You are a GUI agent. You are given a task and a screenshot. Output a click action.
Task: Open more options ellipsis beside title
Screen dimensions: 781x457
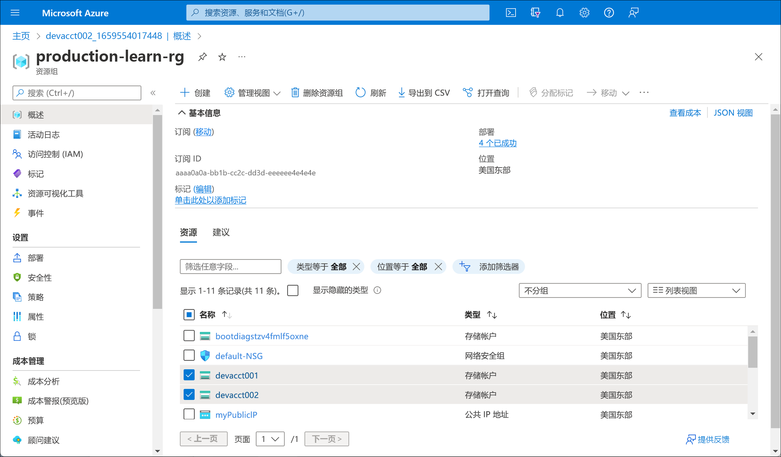(242, 57)
